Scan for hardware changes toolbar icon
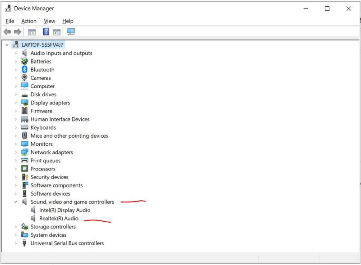The image size is (361, 265). pos(71,31)
